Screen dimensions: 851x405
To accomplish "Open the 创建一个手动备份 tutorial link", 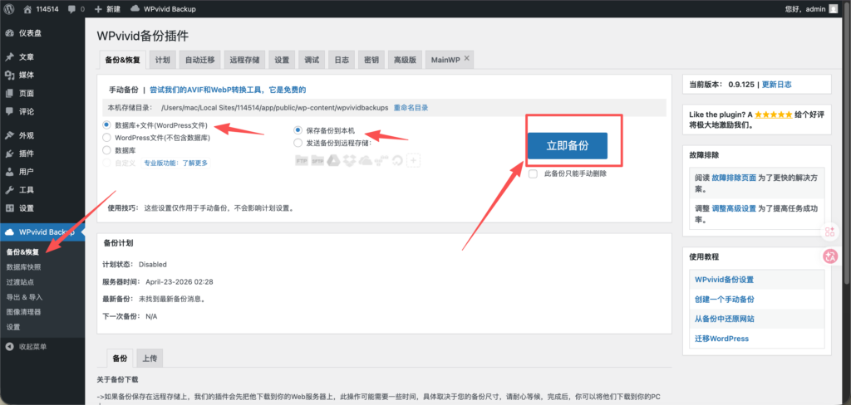I will click(x=724, y=300).
